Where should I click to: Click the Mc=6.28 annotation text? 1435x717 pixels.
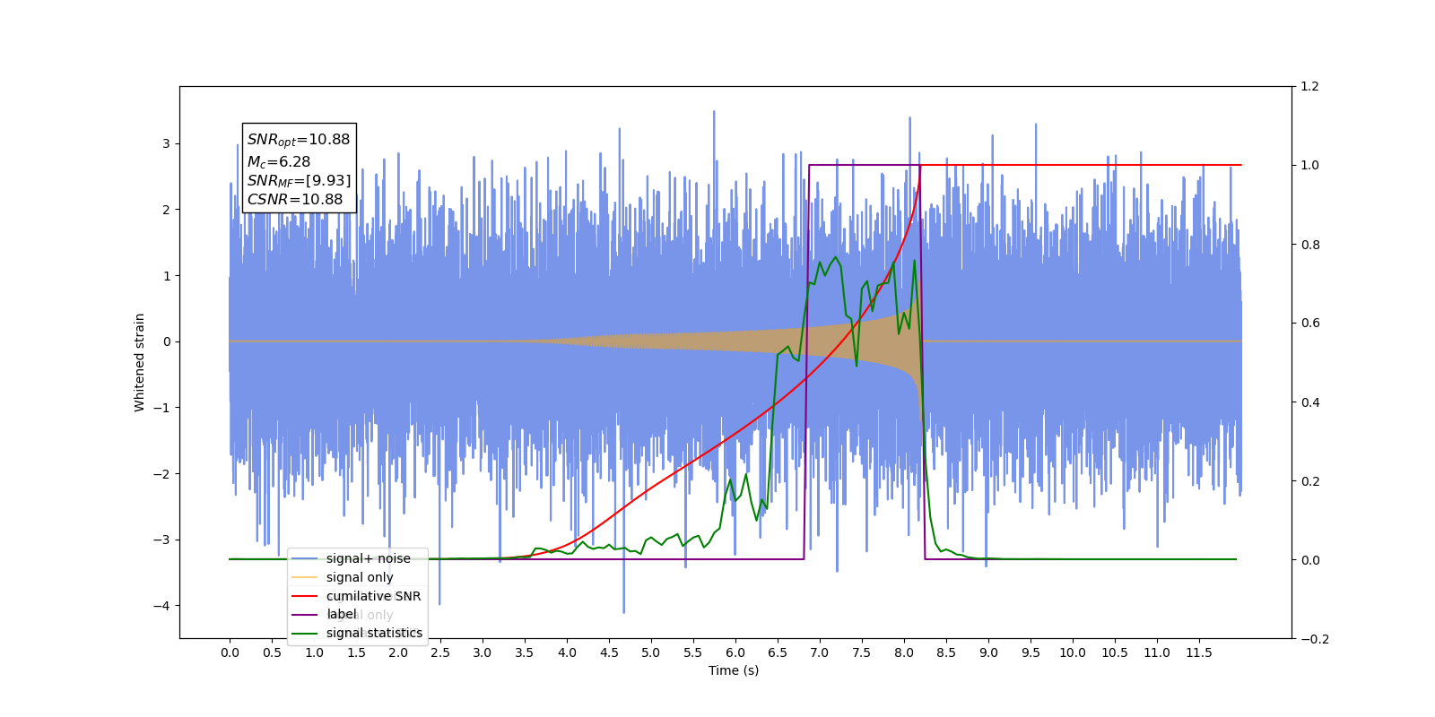[279, 162]
